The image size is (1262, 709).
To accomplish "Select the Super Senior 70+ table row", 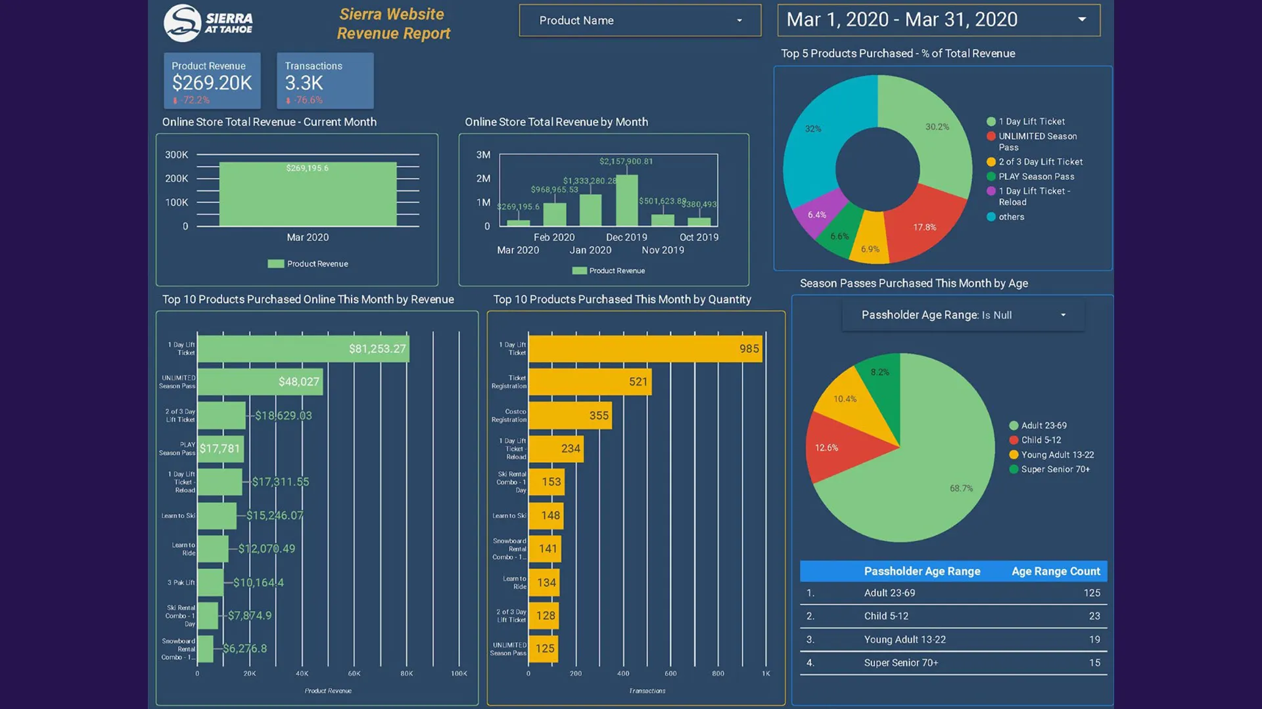I will 953,663.
